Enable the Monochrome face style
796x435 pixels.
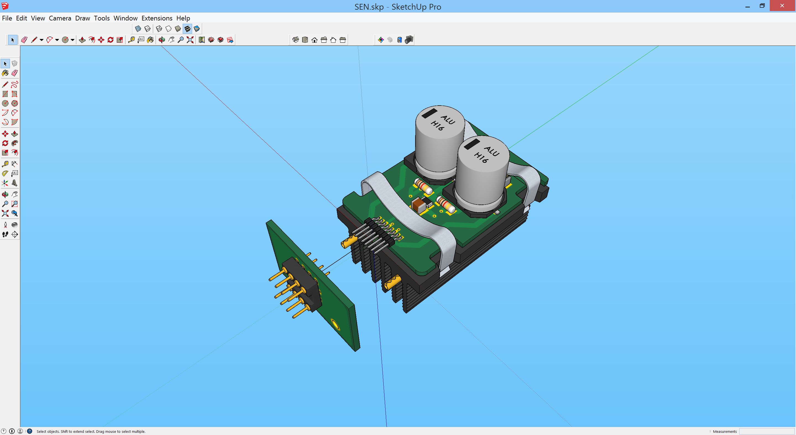point(197,29)
